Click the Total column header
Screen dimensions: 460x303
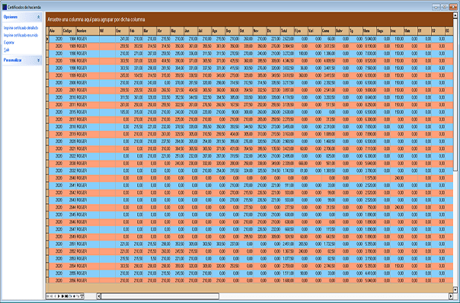287,30
